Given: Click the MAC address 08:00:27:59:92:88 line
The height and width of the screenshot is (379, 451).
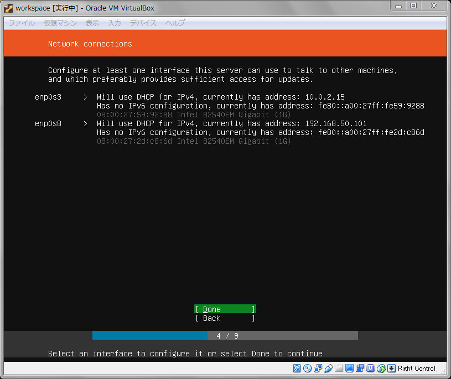Looking at the screenshot, I should click(194, 115).
